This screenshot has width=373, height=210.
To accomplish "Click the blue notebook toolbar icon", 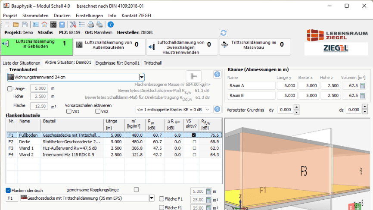I will [x=62, y=25].
